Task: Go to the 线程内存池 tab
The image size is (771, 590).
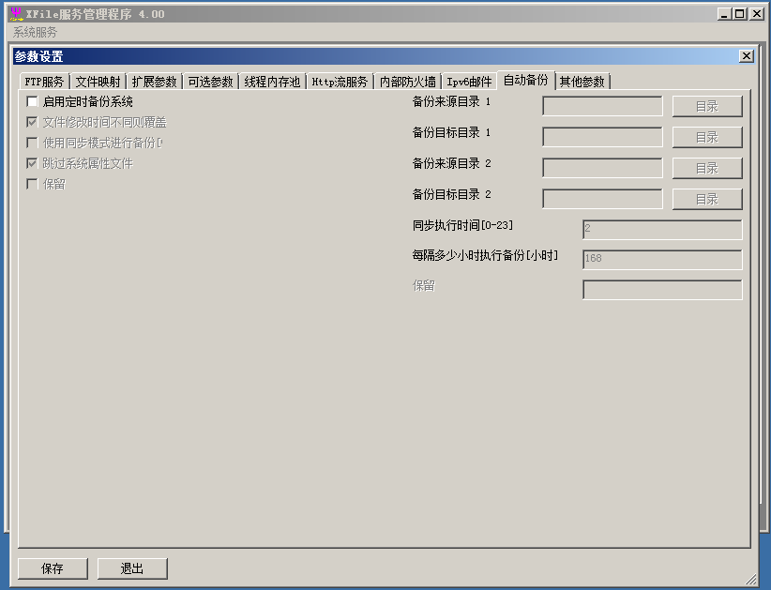Action: point(272,82)
